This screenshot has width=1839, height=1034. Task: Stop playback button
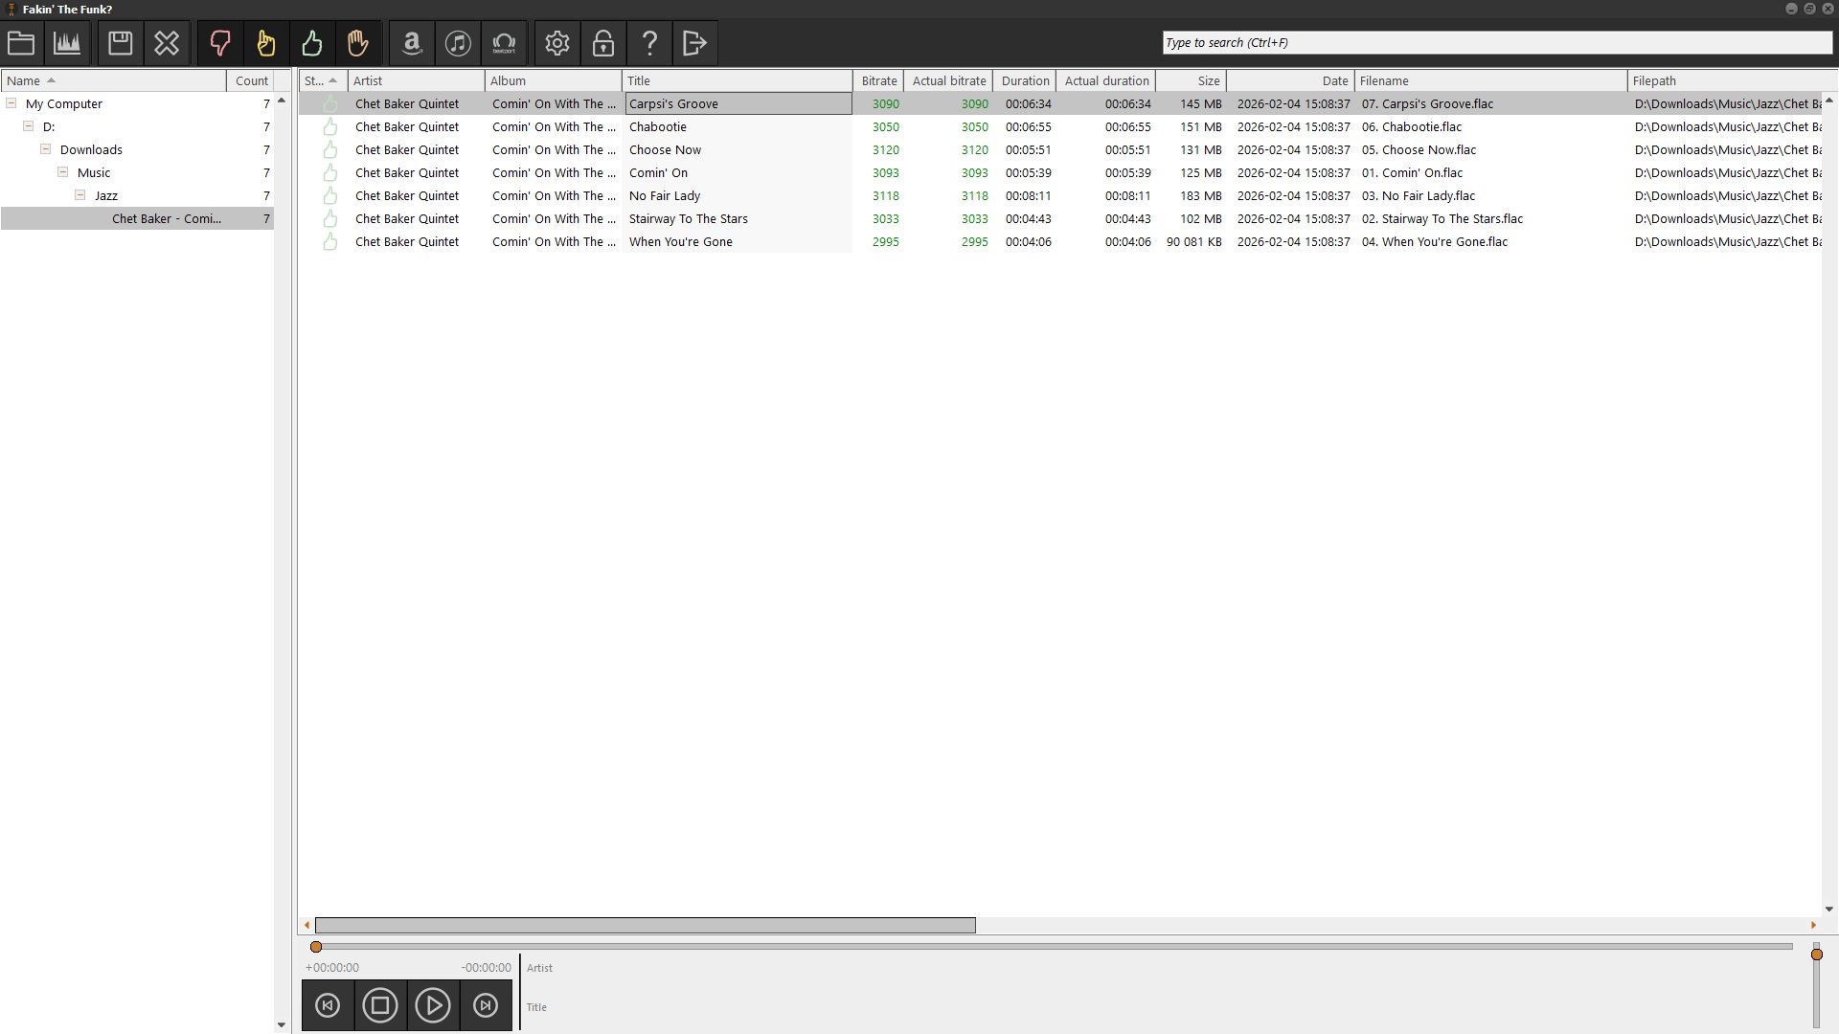tap(380, 1005)
